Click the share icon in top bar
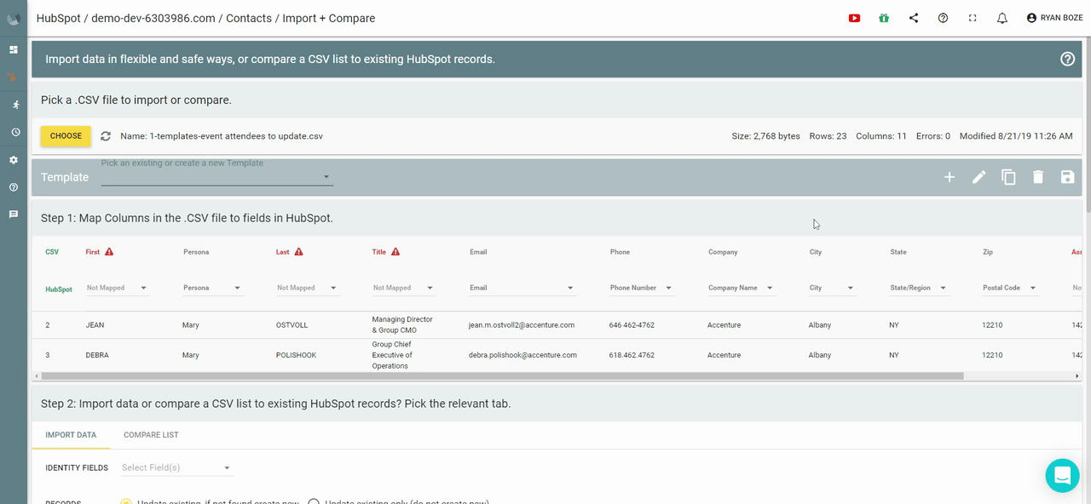The width and height of the screenshot is (1091, 504). click(914, 18)
